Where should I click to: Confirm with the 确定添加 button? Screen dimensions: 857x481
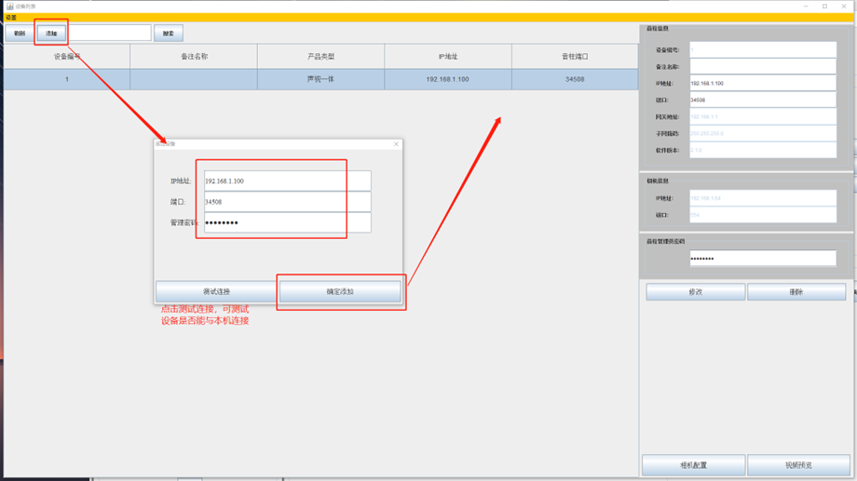(340, 292)
